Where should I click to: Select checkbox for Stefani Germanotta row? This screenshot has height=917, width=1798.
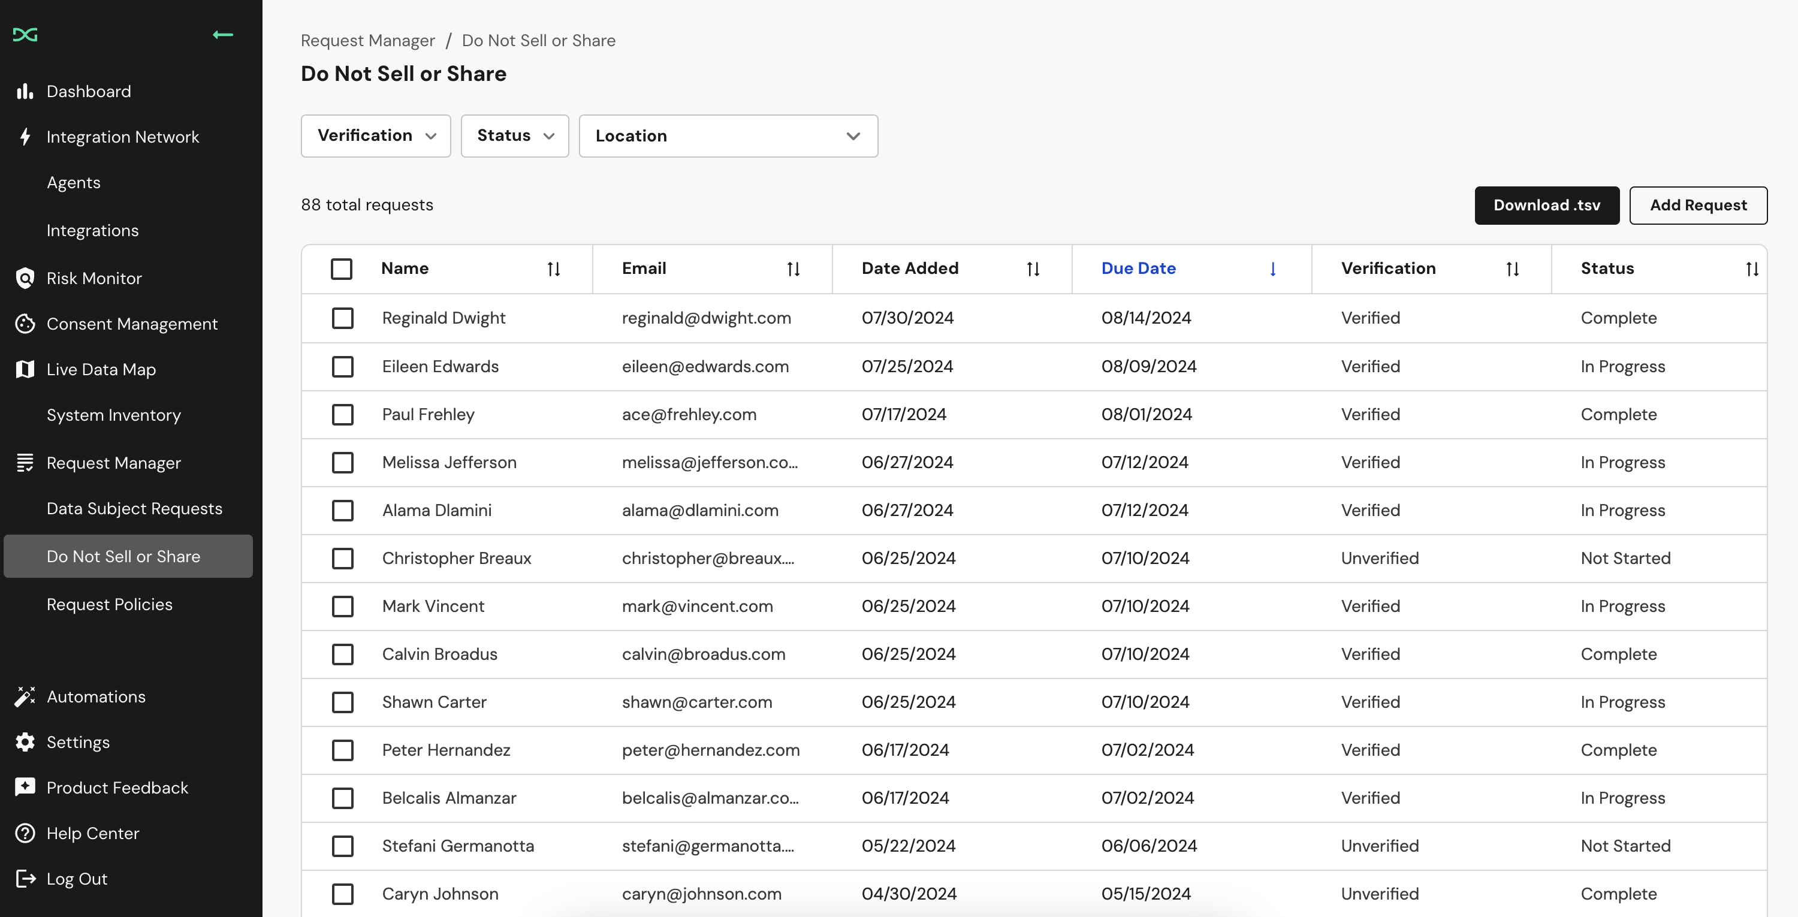(x=342, y=846)
